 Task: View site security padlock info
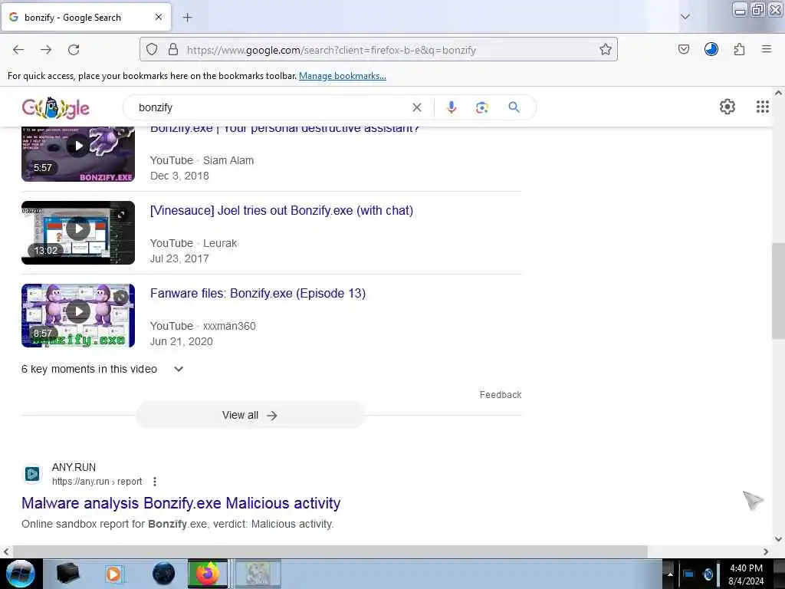click(x=172, y=50)
